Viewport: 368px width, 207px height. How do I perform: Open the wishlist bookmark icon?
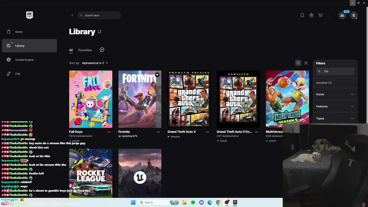coord(302,15)
